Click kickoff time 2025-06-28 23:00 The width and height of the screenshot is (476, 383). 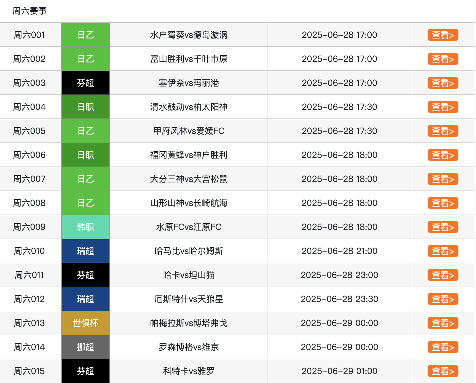click(339, 275)
